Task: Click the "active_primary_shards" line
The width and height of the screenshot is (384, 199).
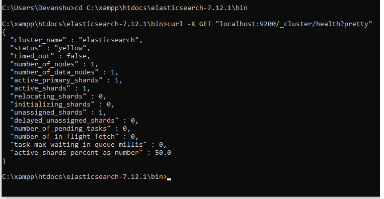Action: tap(66, 80)
